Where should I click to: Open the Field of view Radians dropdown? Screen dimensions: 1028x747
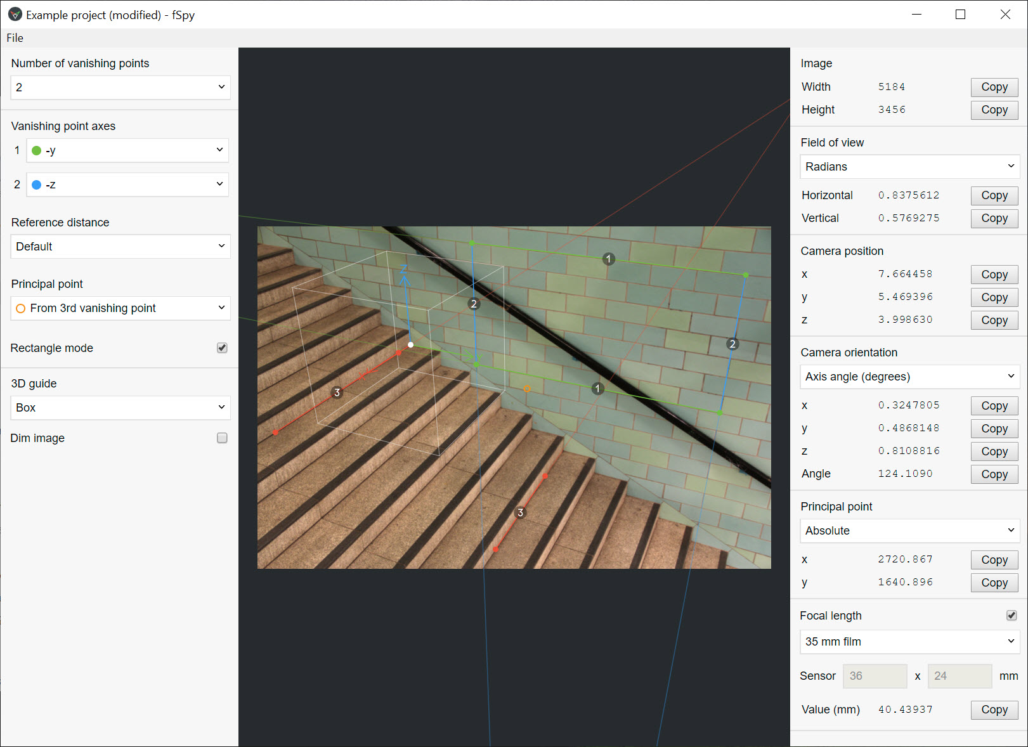tap(909, 167)
